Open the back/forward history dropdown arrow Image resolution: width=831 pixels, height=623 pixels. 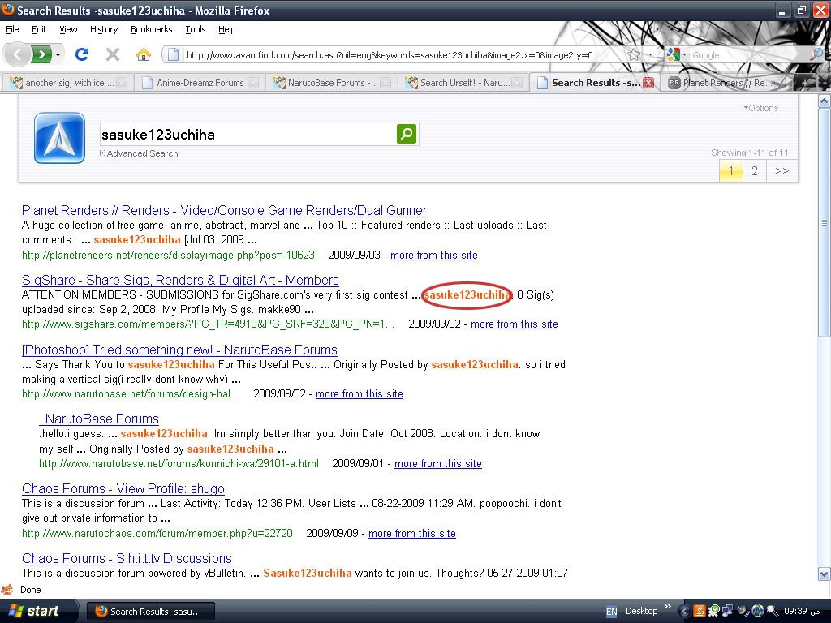58,54
